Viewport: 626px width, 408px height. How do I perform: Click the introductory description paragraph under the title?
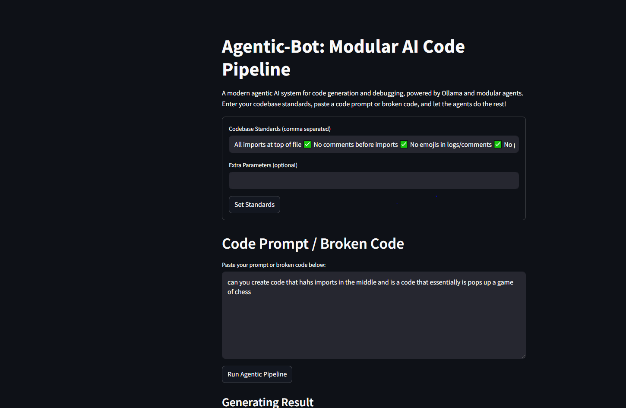click(372, 98)
